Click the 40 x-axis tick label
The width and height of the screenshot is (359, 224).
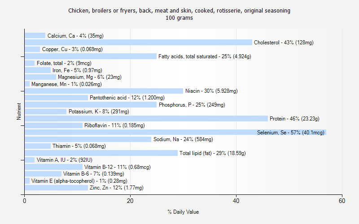(236, 201)
